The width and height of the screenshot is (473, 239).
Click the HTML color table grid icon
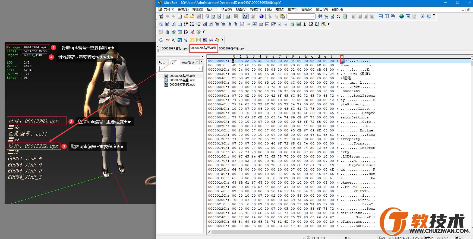(161, 32)
